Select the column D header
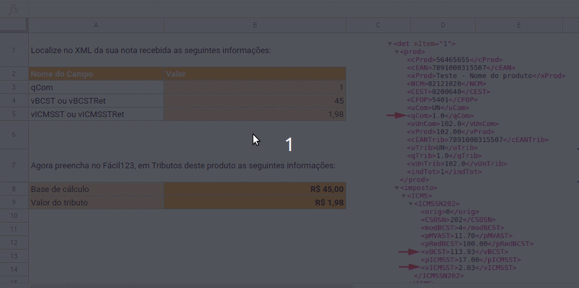This screenshot has height=288, width=579. pos(442,25)
